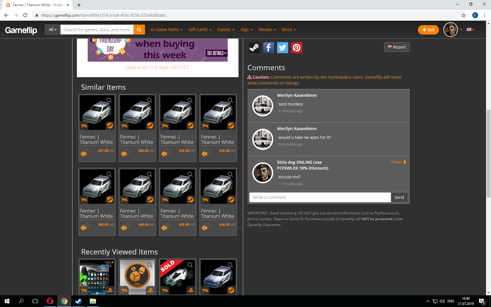Open sold white car recently viewed item

tap(178, 277)
